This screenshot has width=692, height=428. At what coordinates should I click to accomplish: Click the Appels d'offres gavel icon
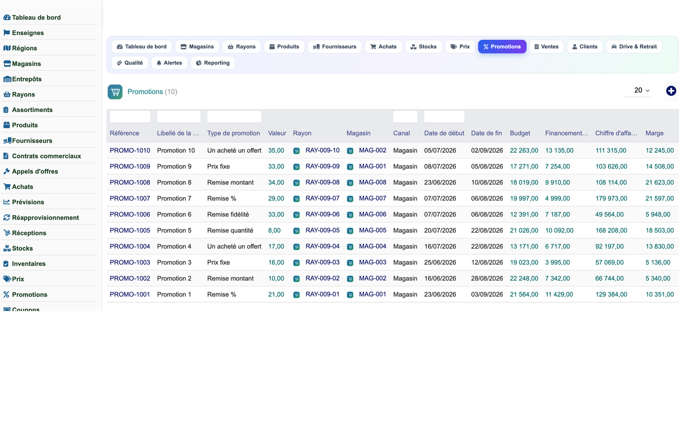(7, 171)
